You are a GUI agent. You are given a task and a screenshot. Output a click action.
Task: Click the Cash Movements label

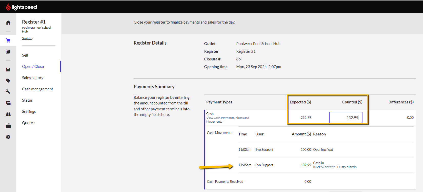[220, 133]
